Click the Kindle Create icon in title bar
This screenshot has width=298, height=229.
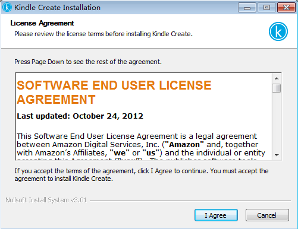(7, 7)
